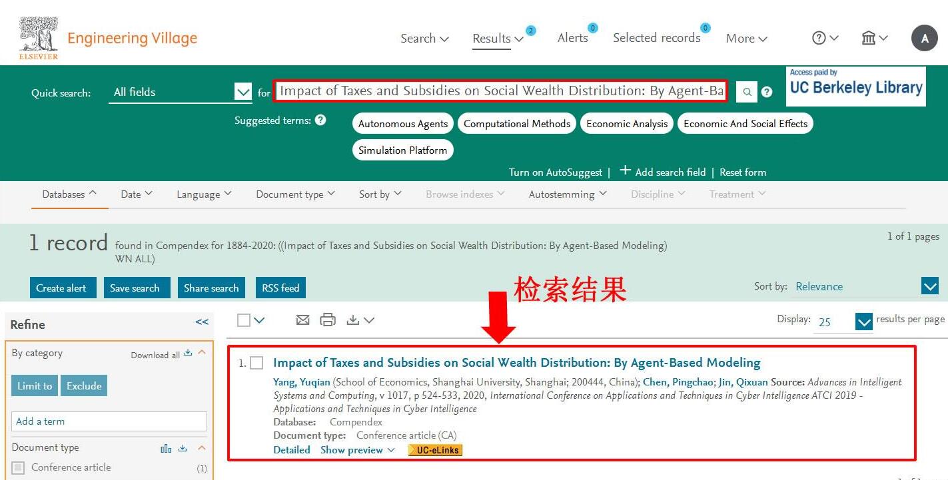Viewport: 948px width, 480px height.
Task: Open the Detailed record link
Action: pyautogui.click(x=292, y=450)
